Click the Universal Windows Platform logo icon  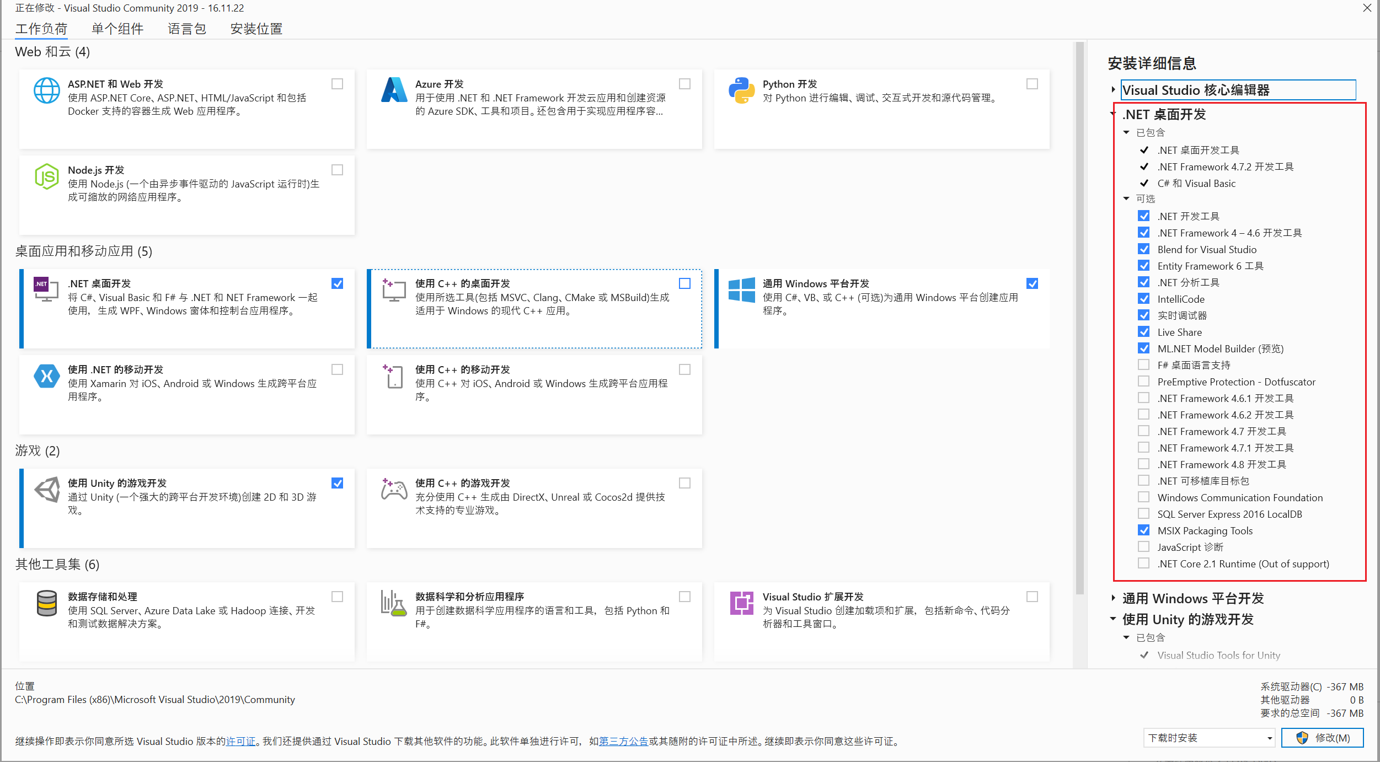(741, 290)
